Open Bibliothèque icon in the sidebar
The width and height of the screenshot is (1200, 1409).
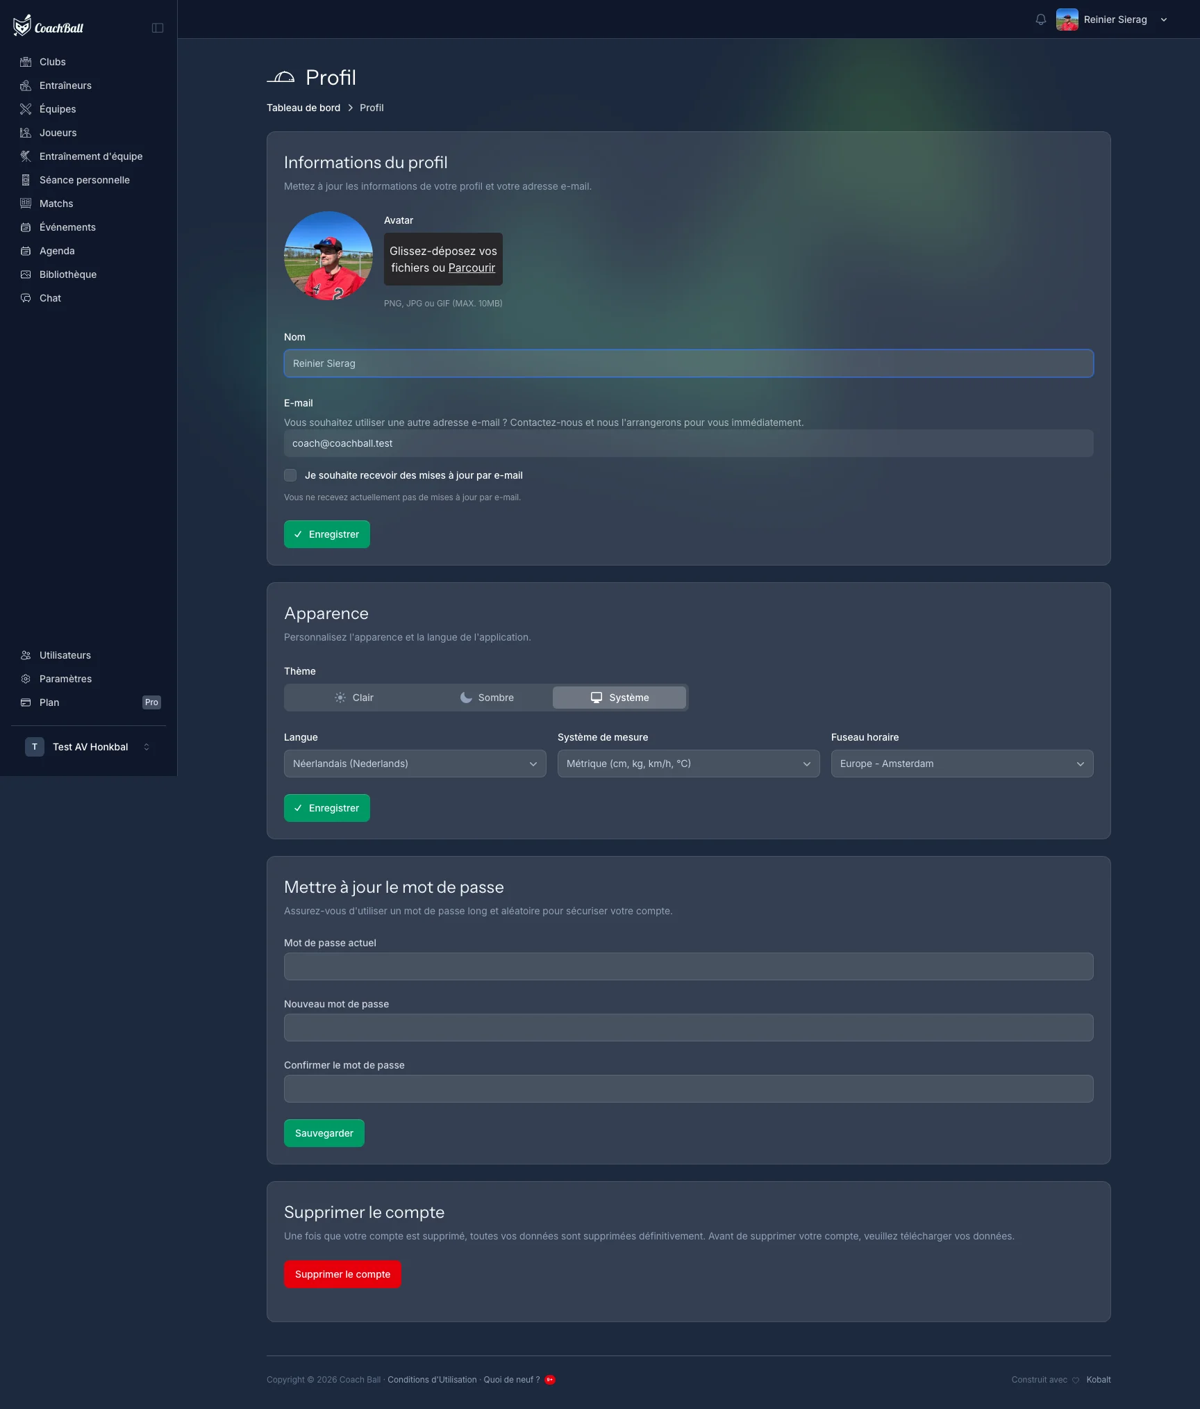point(26,274)
